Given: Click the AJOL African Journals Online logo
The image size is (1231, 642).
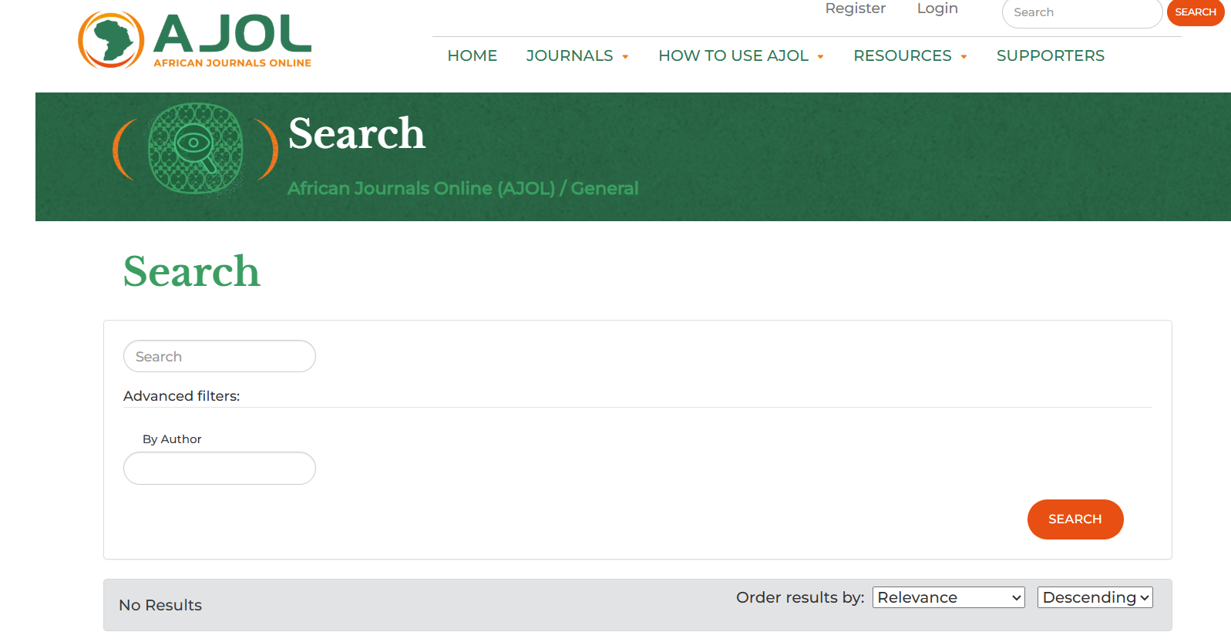Looking at the screenshot, I should [195, 40].
